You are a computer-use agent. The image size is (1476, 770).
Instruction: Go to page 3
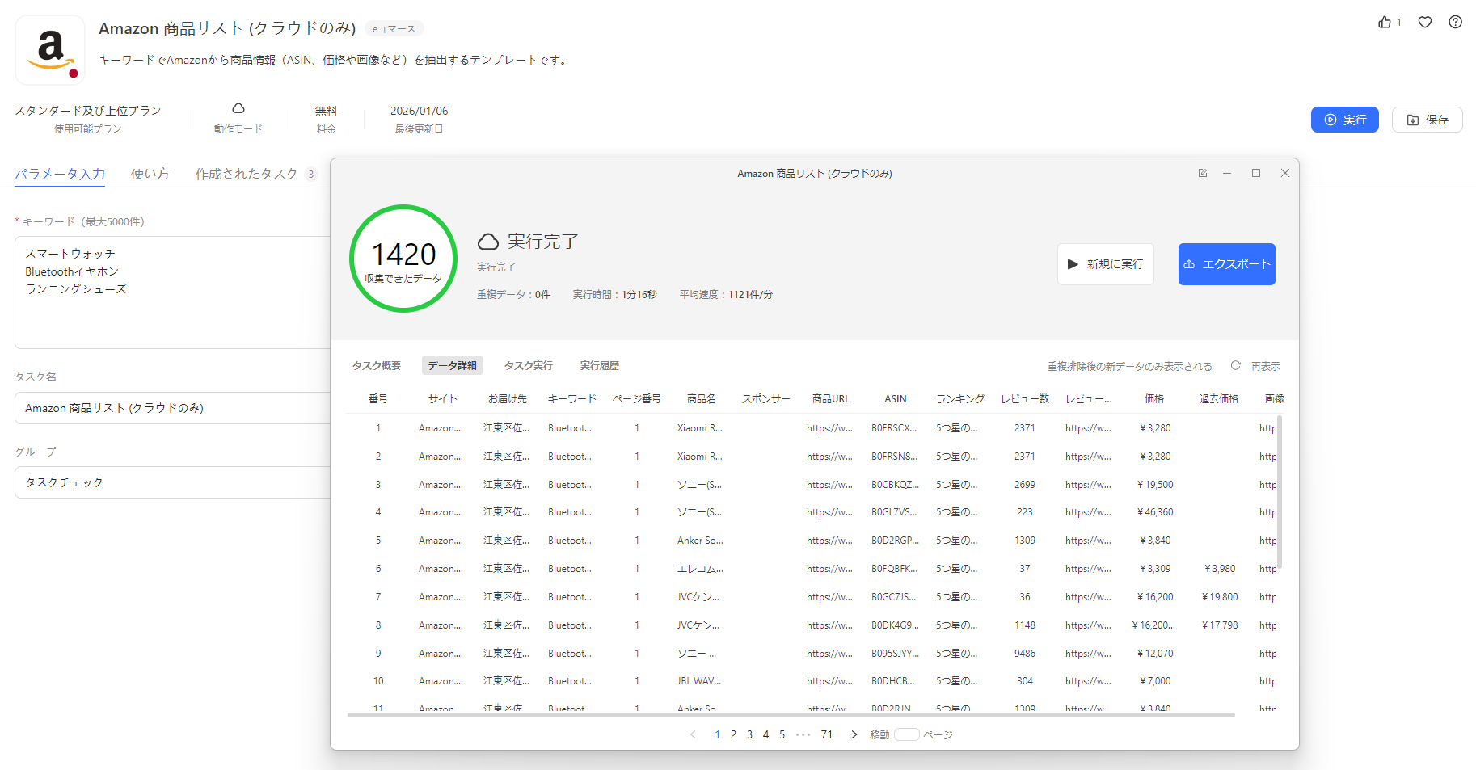click(749, 734)
